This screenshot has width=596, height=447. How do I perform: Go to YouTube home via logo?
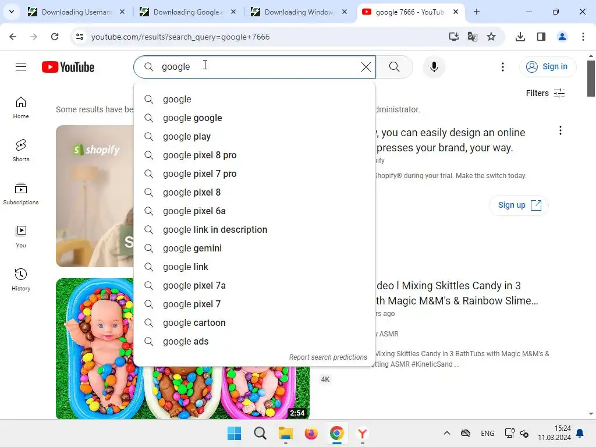pos(68,67)
